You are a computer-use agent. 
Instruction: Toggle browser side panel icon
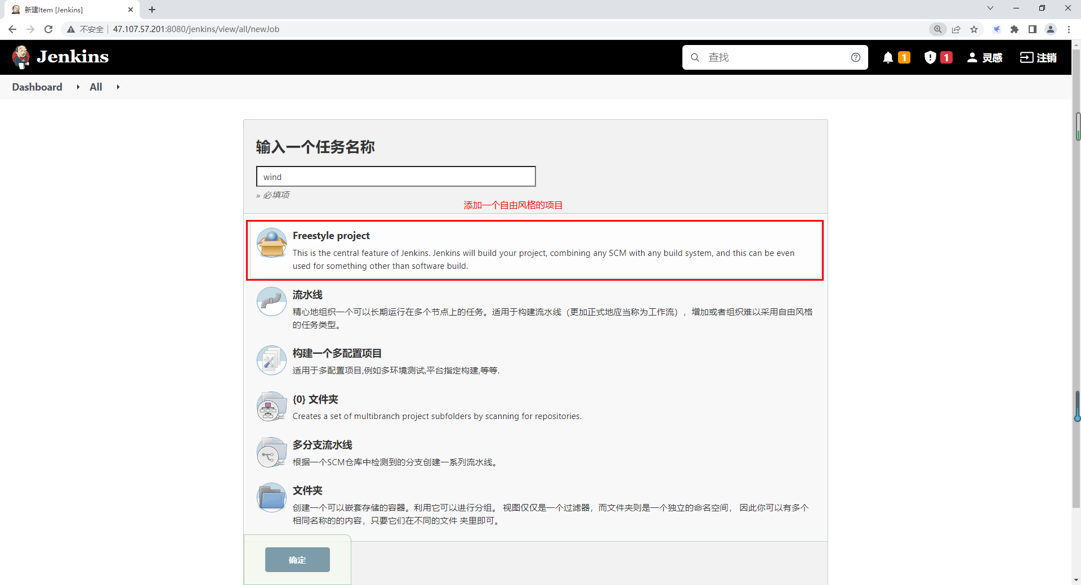tap(1033, 29)
